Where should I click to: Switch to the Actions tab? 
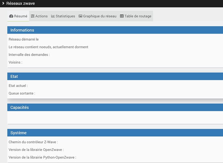[x=39, y=16]
